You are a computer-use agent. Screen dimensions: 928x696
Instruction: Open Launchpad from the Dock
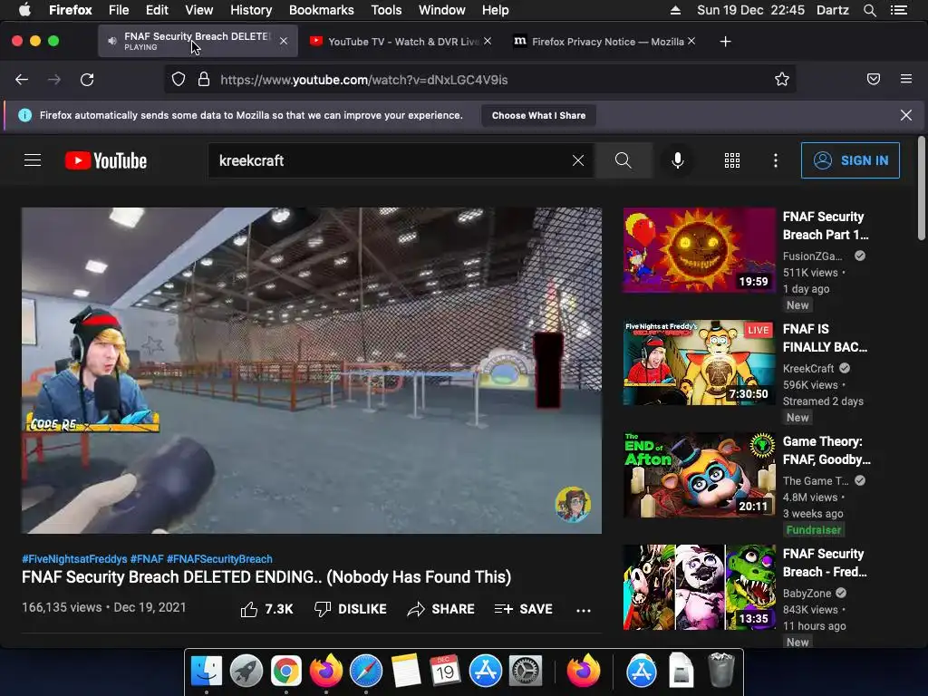coord(246,671)
